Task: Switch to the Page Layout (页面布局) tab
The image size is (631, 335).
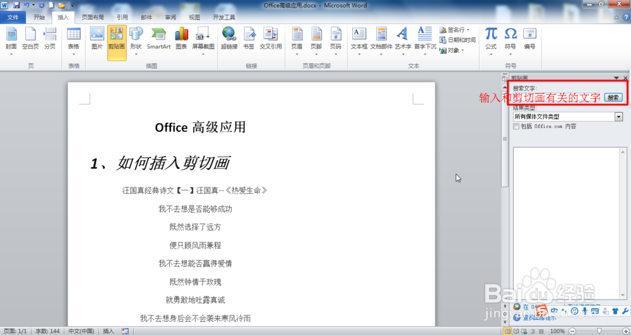Action: click(x=93, y=17)
